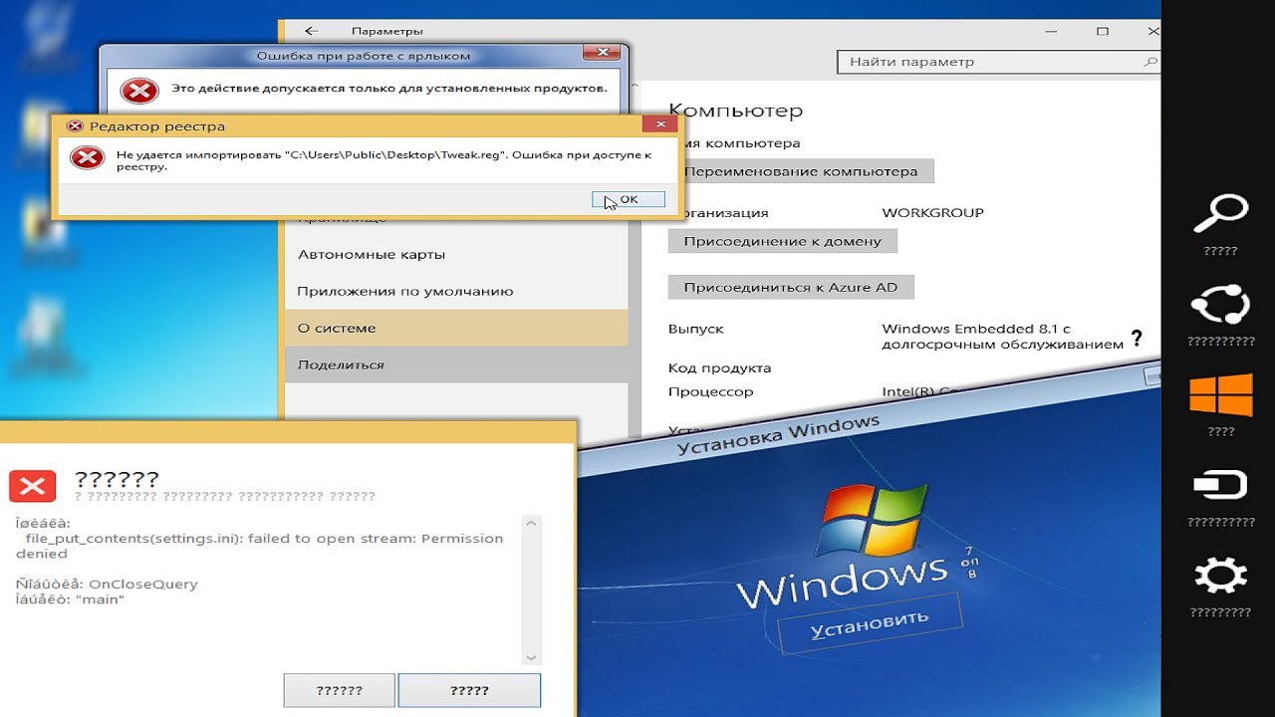This screenshot has width=1275, height=717.
Task: Click the scroll down arrow in the error details box
Action: point(531,657)
